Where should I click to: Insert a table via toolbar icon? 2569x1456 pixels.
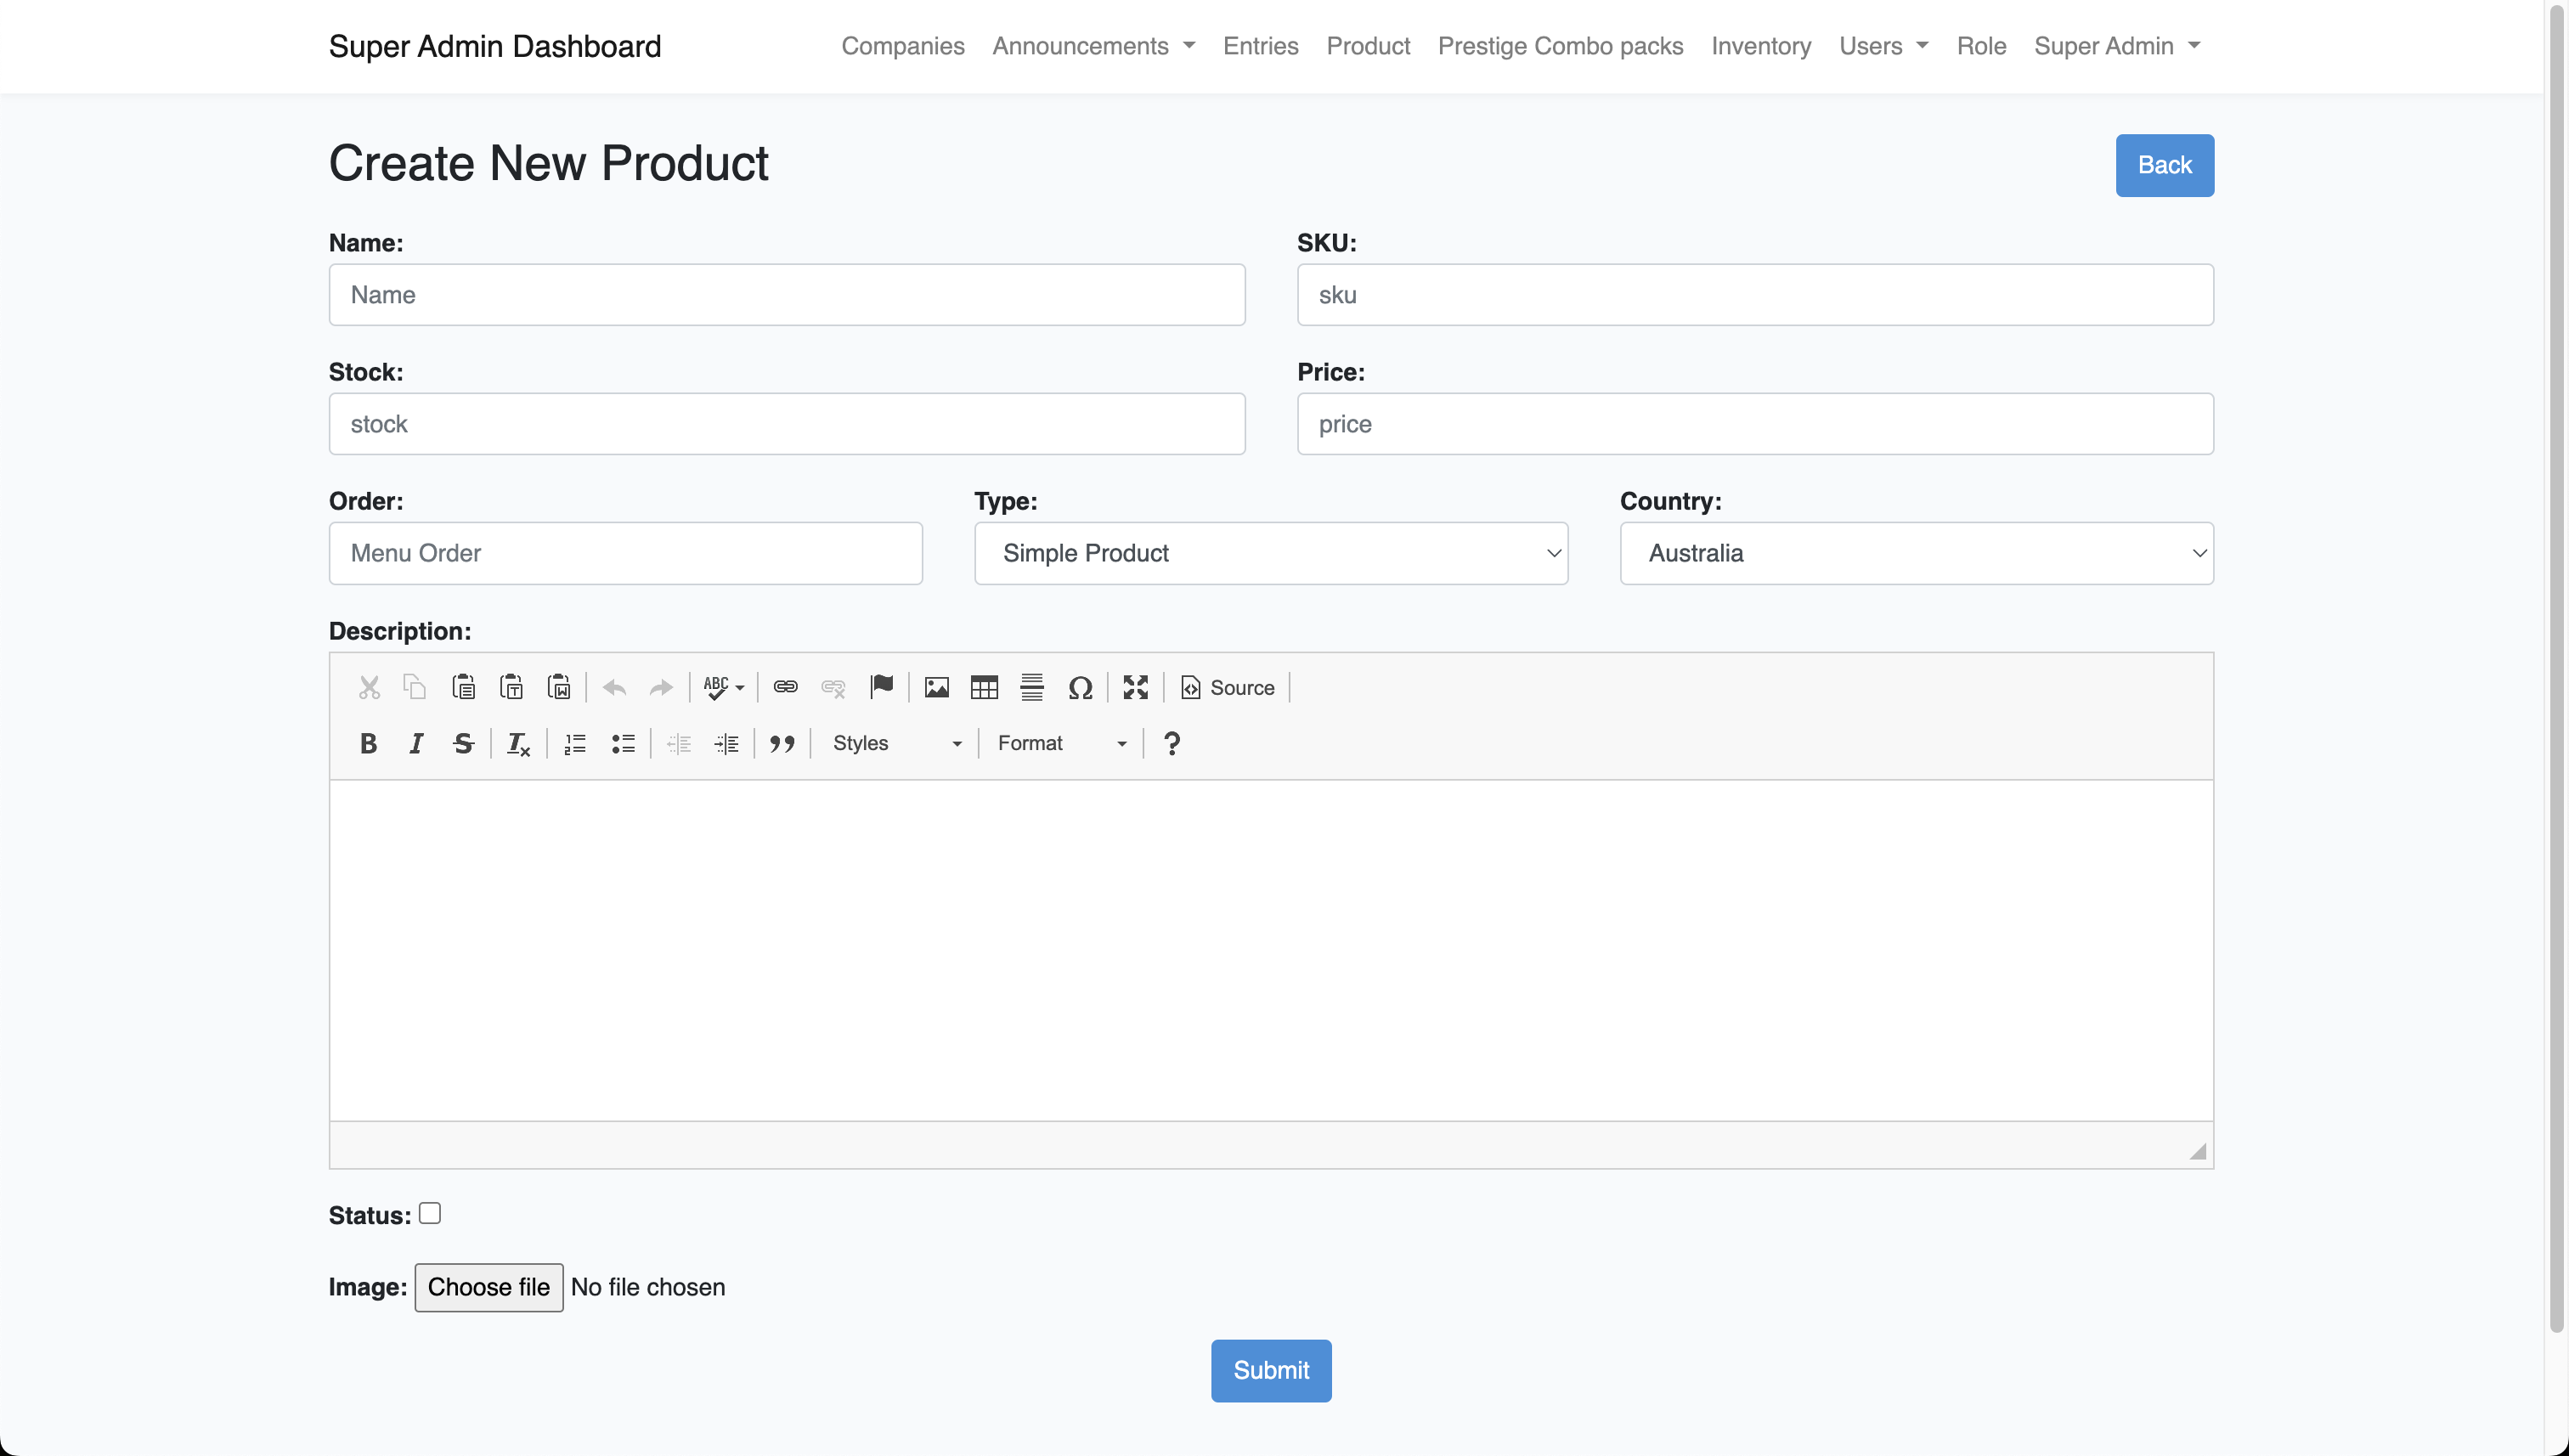984,687
